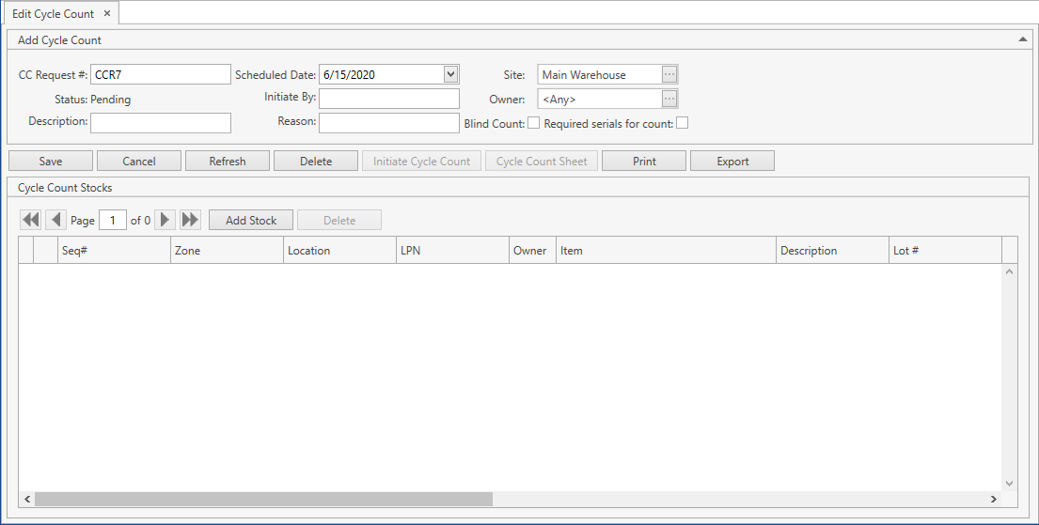Enable the Blind Count checkbox

click(534, 123)
